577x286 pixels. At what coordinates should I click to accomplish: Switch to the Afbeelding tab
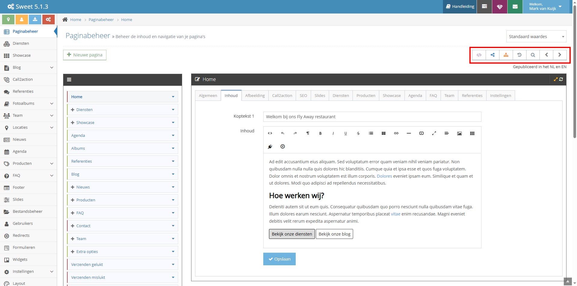coord(255,95)
